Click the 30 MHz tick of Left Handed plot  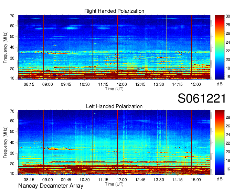(x=12, y=153)
